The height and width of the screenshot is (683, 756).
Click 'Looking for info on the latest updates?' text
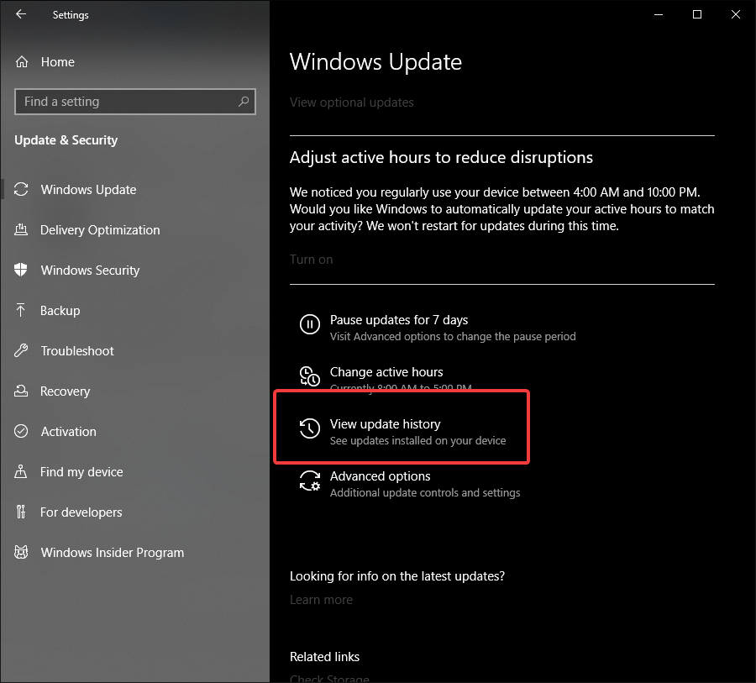[397, 576]
